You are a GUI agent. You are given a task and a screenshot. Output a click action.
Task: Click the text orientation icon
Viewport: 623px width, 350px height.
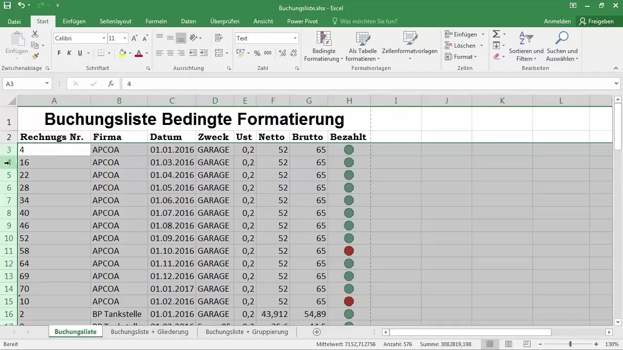click(x=193, y=38)
